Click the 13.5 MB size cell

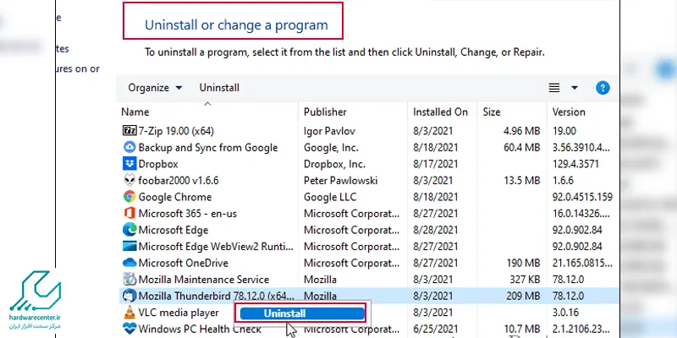(x=521, y=181)
